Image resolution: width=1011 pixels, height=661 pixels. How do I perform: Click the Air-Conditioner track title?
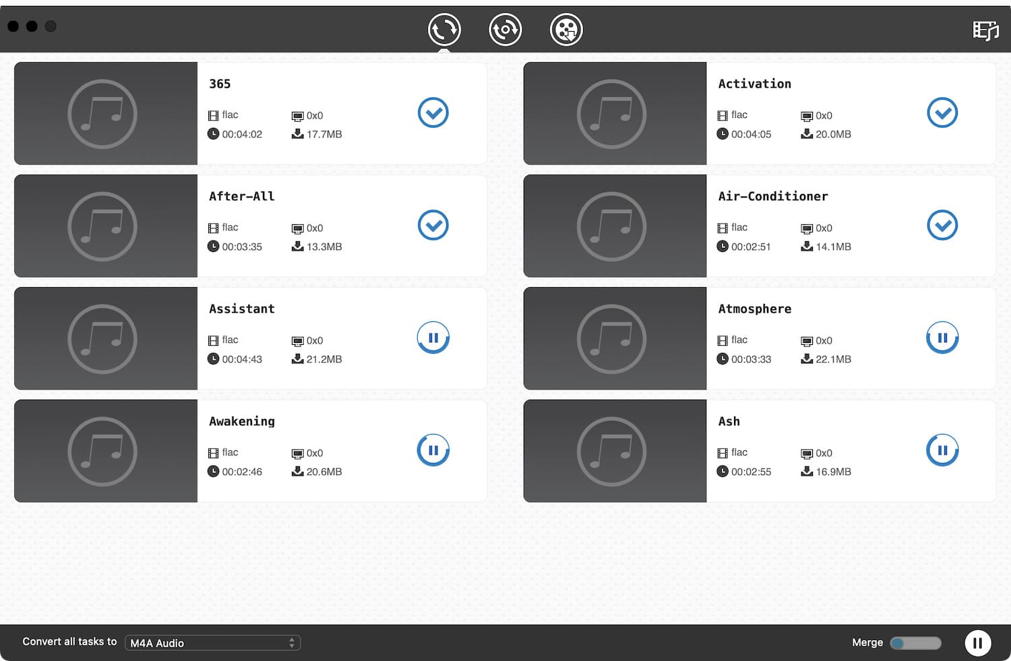(x=772, y=196)
